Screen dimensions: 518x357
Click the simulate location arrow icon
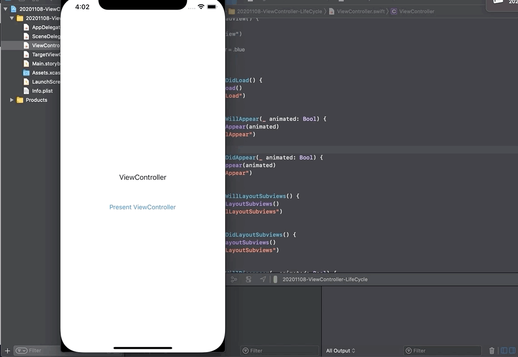(263, 279)
